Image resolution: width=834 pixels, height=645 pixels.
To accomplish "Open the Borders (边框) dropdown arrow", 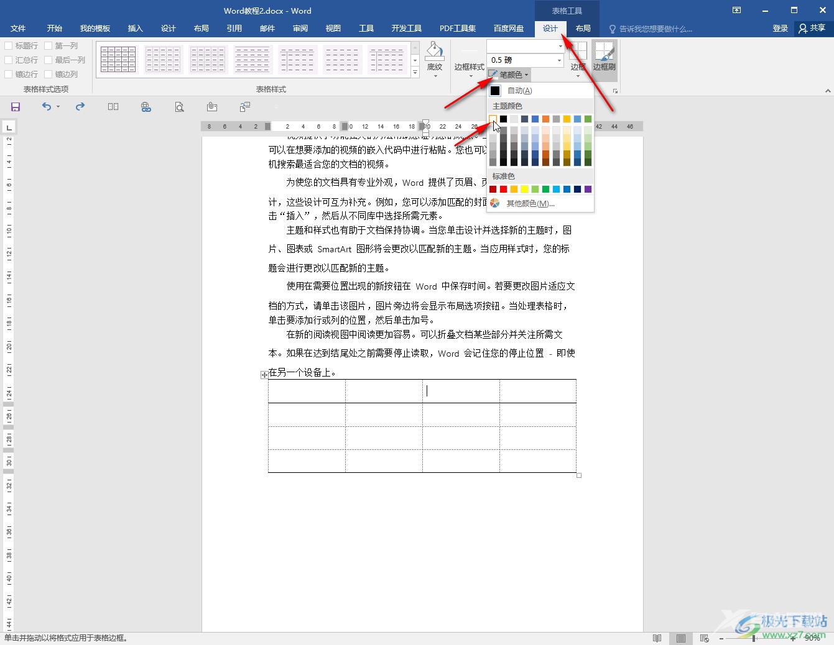I will 578,76.
